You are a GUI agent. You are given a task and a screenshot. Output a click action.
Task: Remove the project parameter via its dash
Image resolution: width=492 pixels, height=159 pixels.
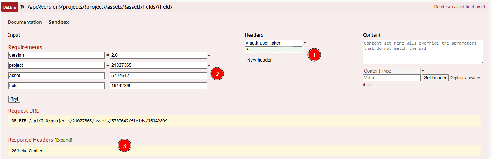point(209,65)
